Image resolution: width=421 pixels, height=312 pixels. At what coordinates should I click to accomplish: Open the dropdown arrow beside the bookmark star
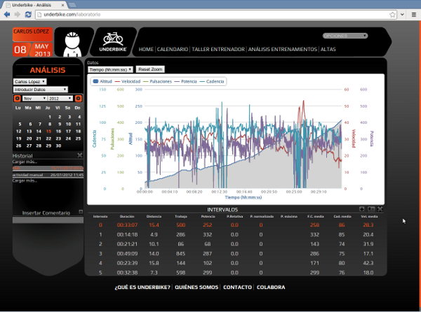(x=402, y=15)
